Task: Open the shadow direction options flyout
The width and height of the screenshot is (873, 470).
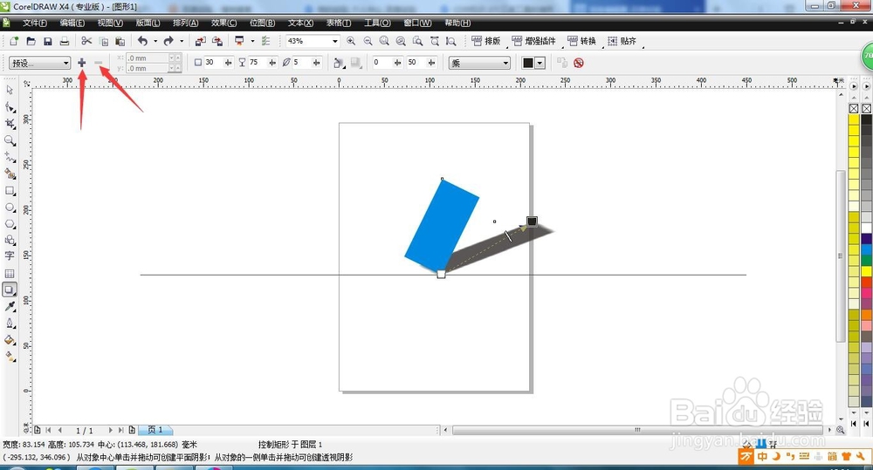Action: [x=339, y=64]
